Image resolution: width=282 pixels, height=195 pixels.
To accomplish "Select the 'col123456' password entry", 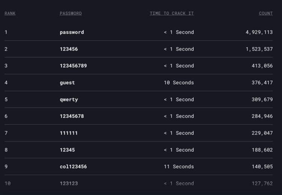I will point(73,166).
